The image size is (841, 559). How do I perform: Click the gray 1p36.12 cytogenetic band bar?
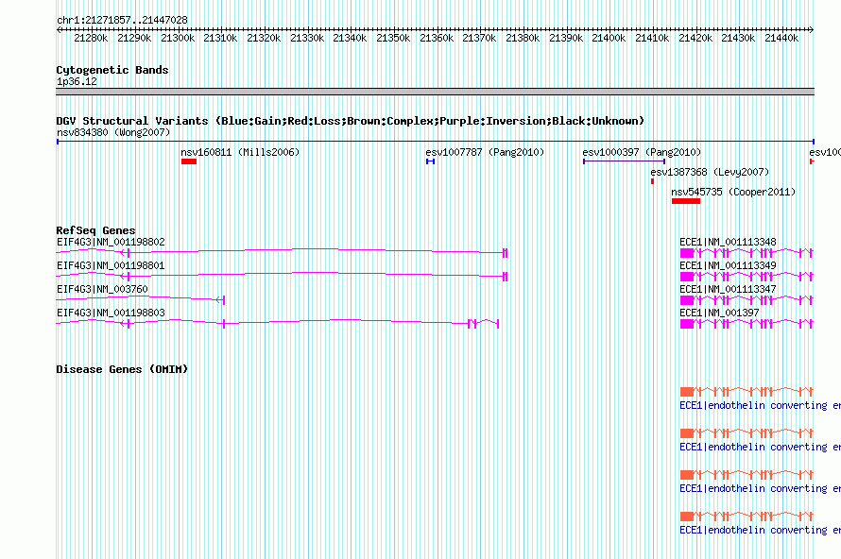(435, 92)
